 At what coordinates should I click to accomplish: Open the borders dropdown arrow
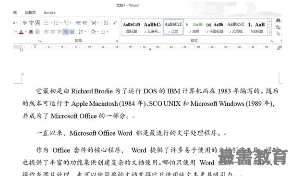108,32
